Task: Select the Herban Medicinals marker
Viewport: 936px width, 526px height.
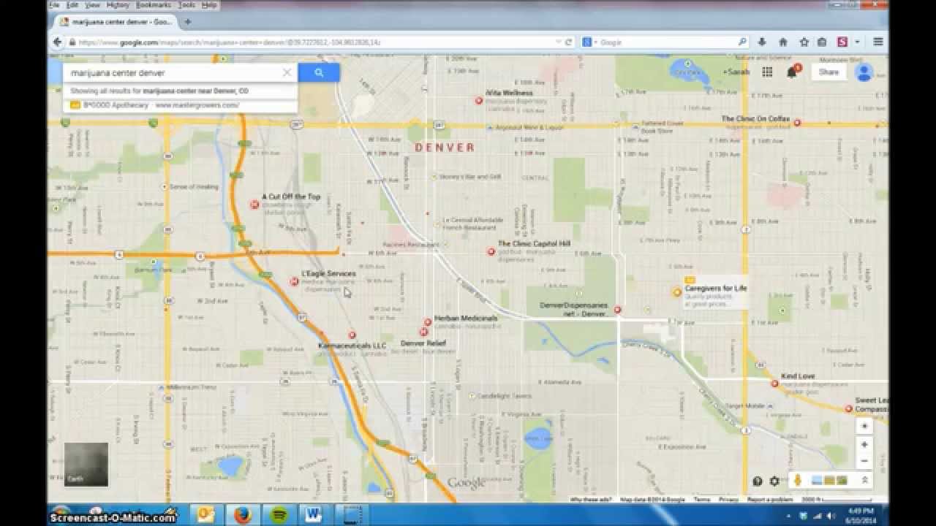Action: pos(428,322)
